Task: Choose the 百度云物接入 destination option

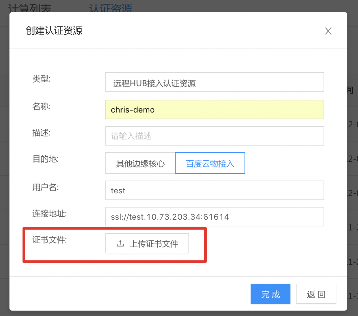Action: [210, 163]
